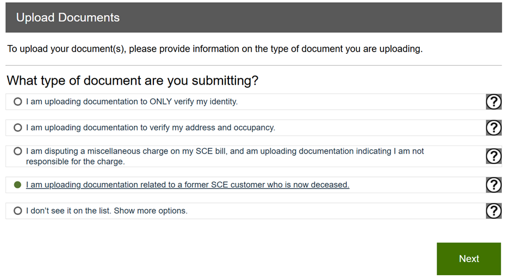Choose address and occupancy radio button
This screenshot has width=509, height=279.
pyautogui.click(x=18, y=128)
